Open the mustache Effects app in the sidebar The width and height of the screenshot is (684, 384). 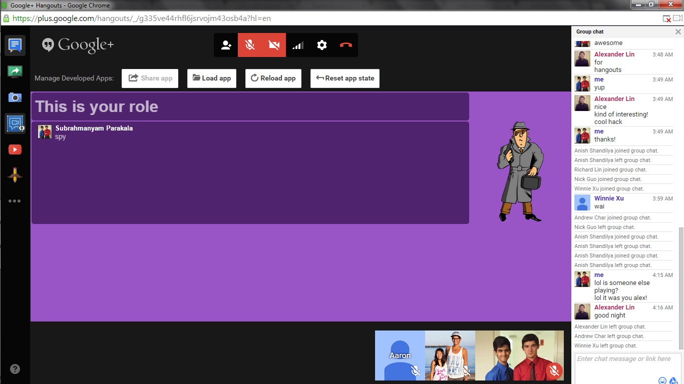point(15,174)
